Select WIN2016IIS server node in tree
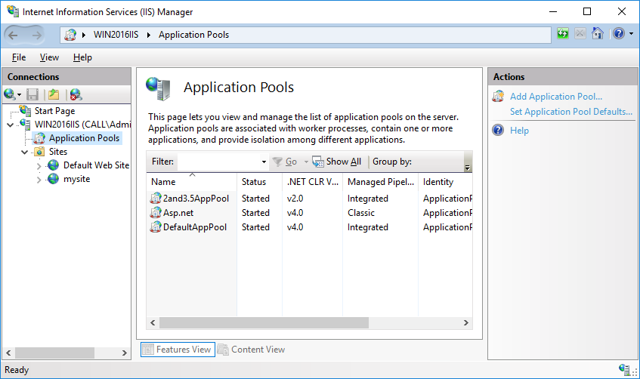Image resolution: width=640 pixels, height=379 pixels. (82, 125)
